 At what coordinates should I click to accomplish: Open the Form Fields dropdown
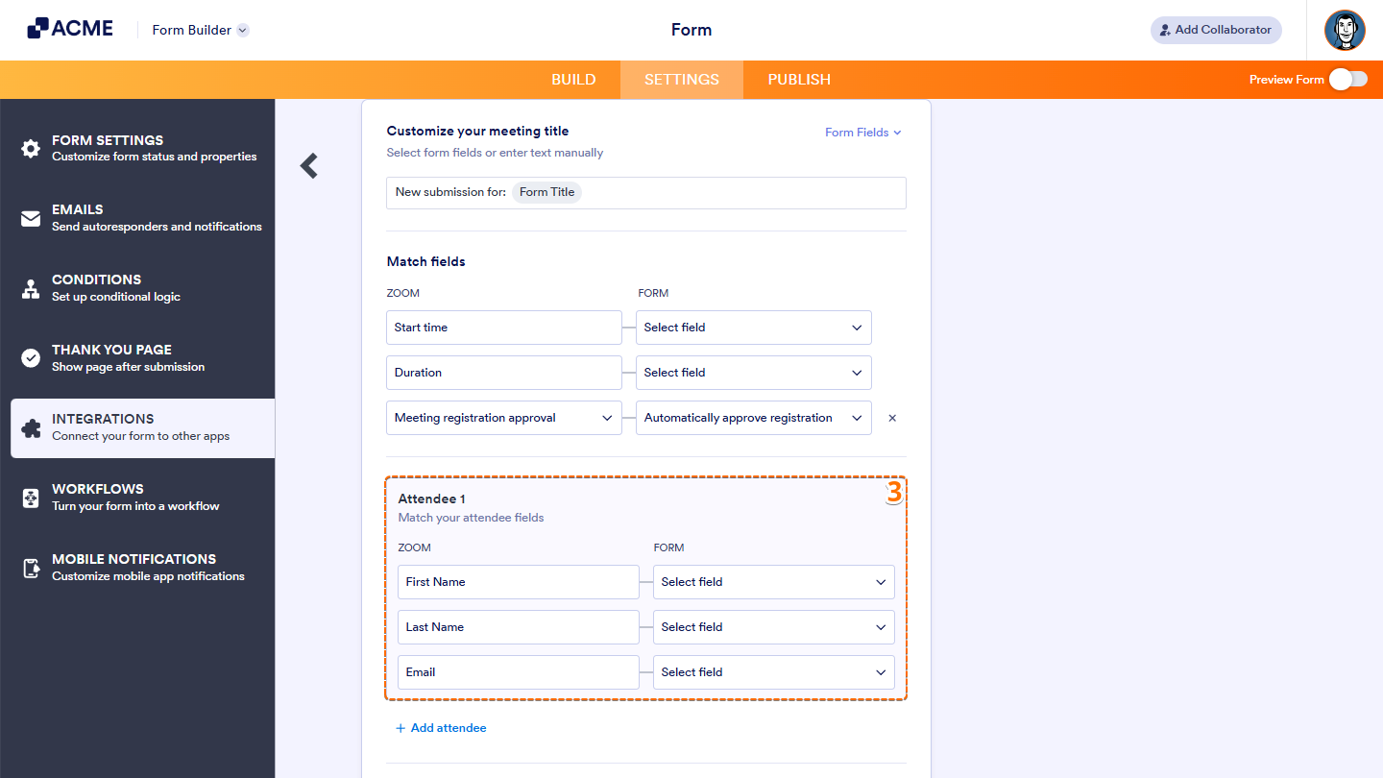pyautogui.click(x=861, y=132)
